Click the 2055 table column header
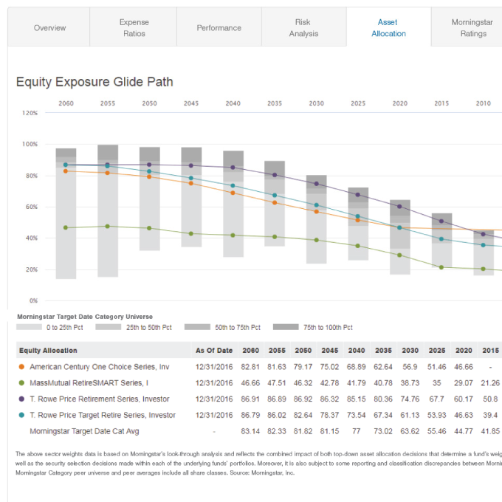502x502 pixels. pos(277,350)
